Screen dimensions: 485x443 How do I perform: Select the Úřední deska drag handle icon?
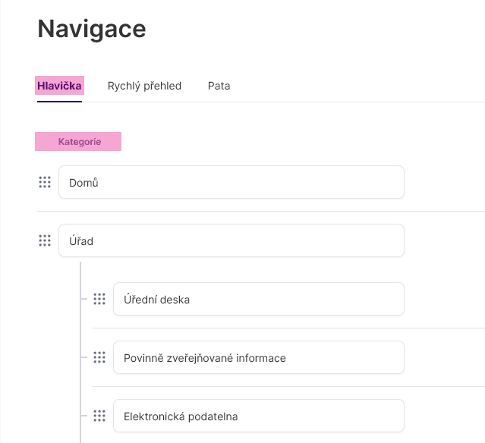99,299
